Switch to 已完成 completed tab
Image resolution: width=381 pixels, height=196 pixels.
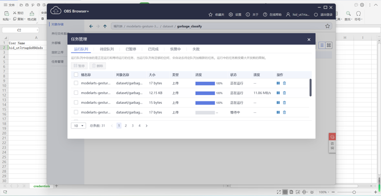(153, 49)
